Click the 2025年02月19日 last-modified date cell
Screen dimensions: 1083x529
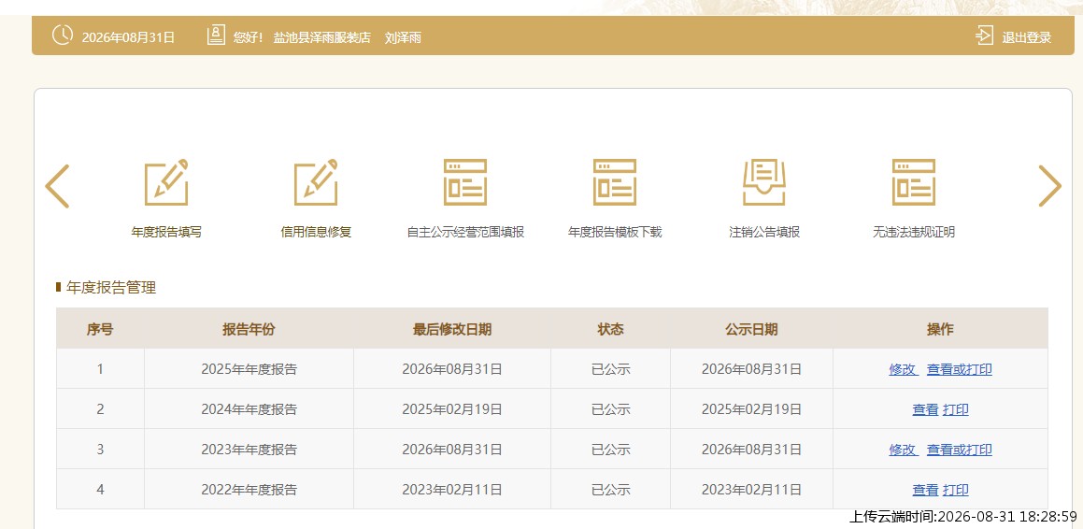click(x=452, y=408)
